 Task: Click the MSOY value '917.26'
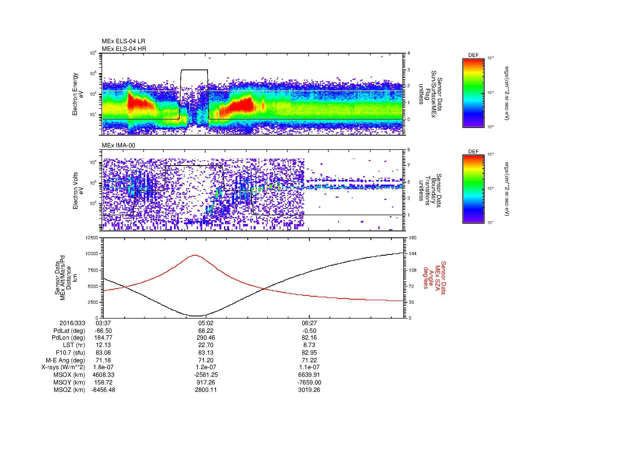[206, 382]
